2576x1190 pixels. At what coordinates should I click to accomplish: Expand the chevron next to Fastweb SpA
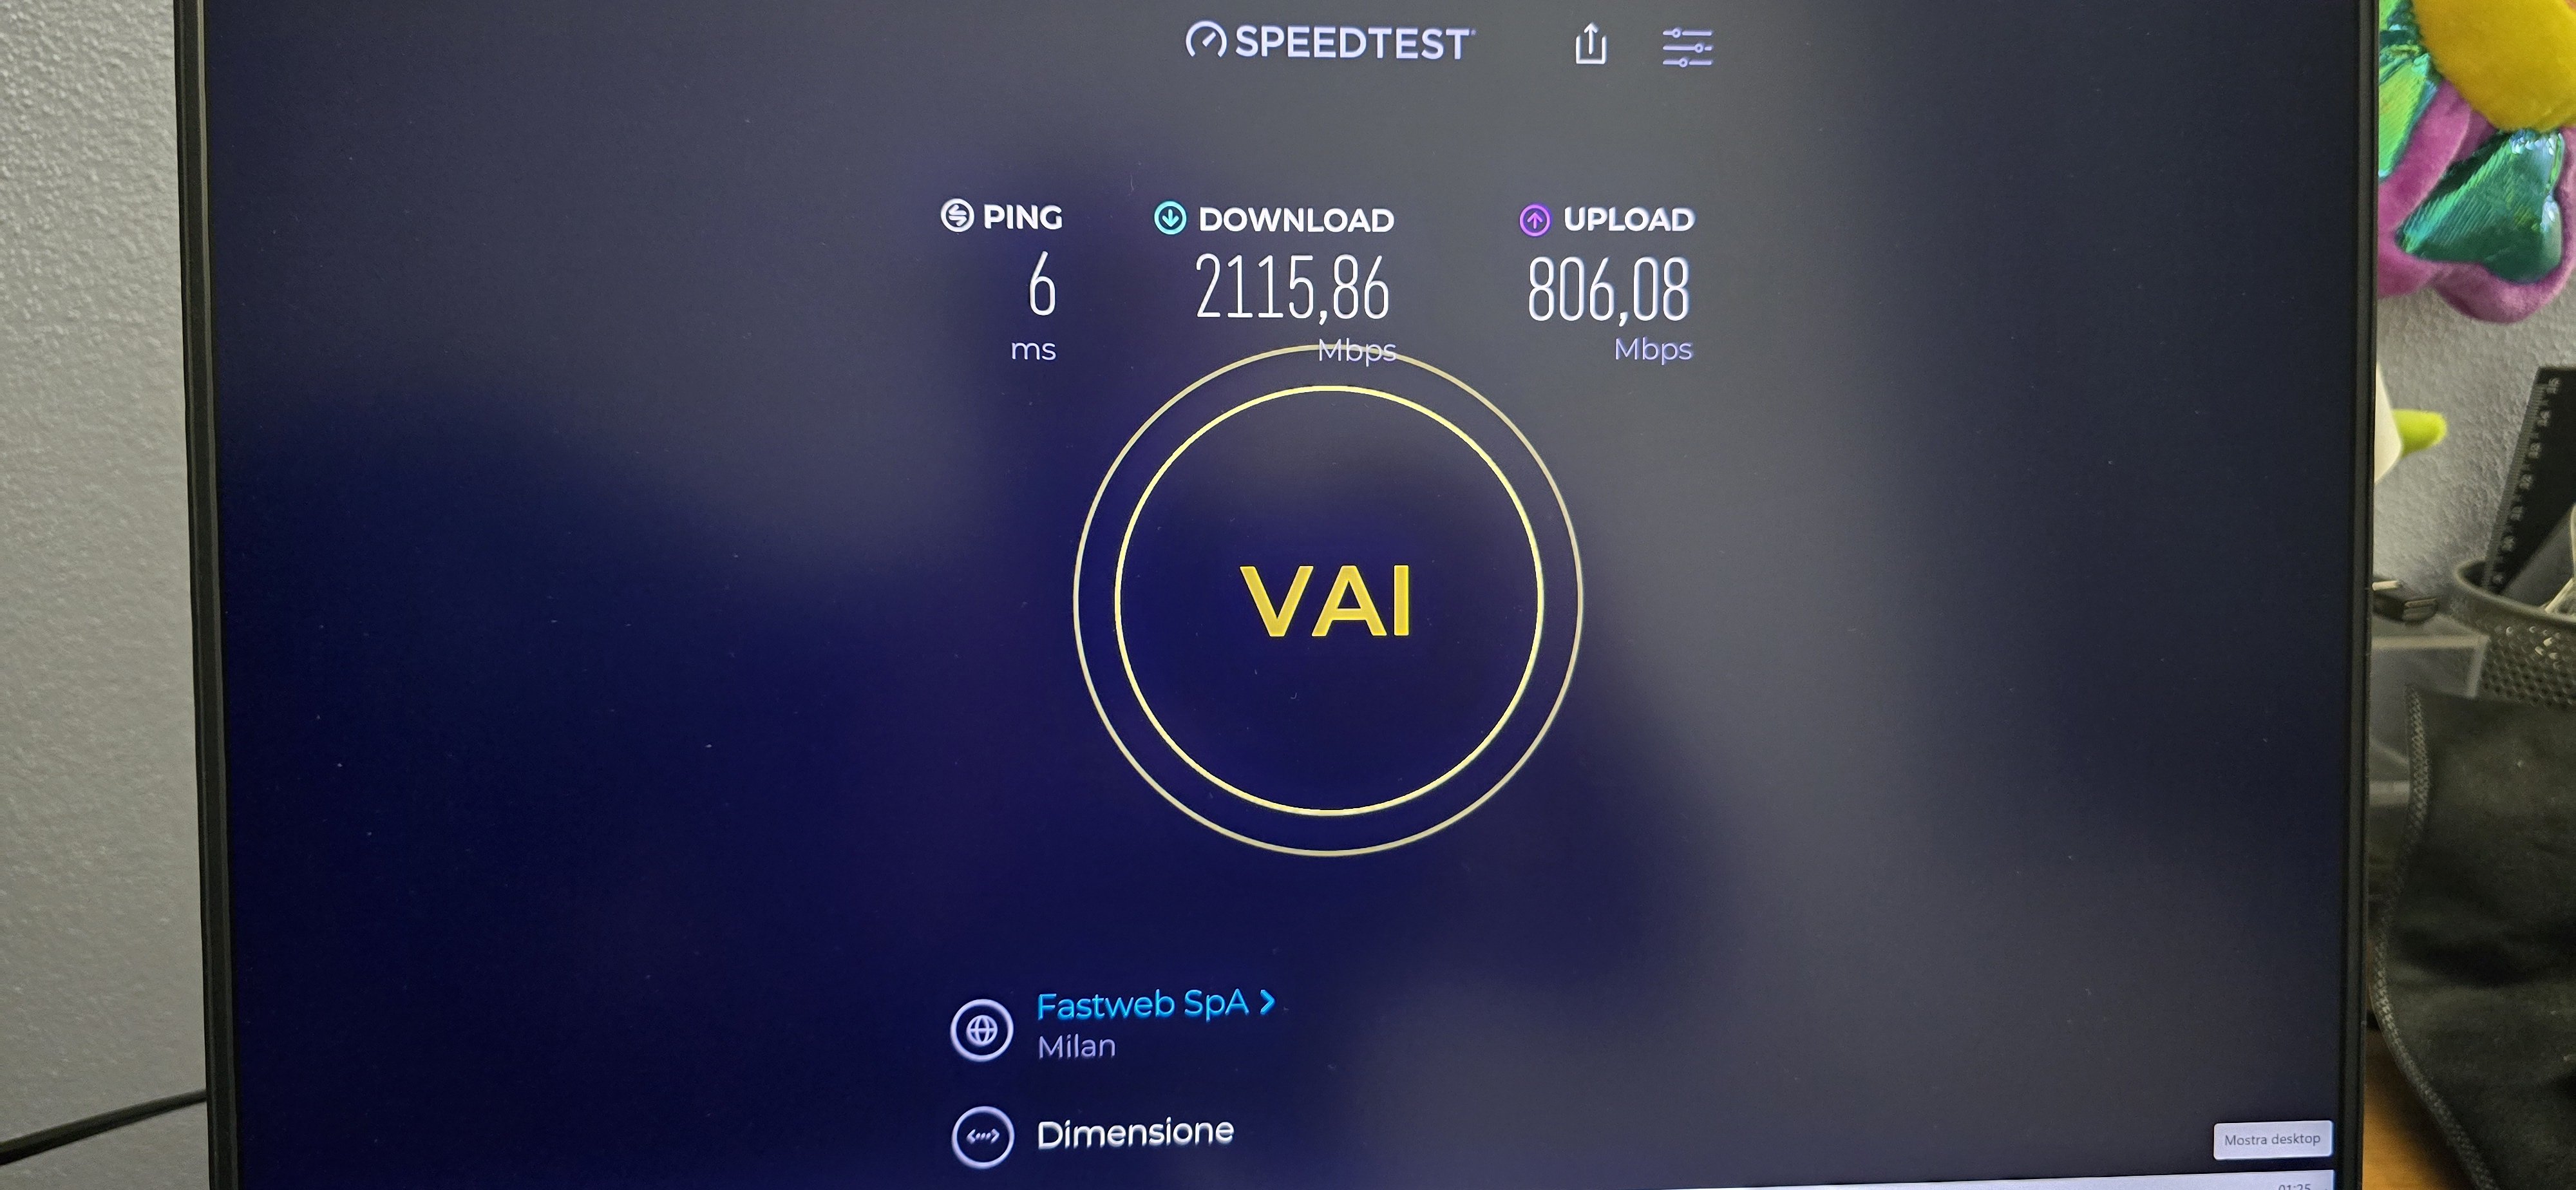pos(1267,1001)
